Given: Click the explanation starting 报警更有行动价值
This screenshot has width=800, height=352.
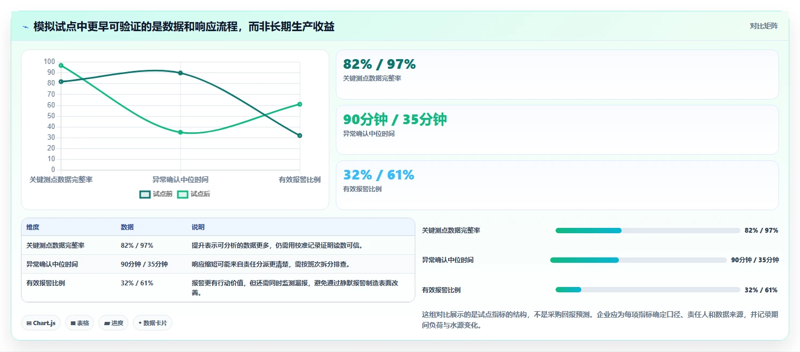Looking at the screenshot, I should 296,288.
